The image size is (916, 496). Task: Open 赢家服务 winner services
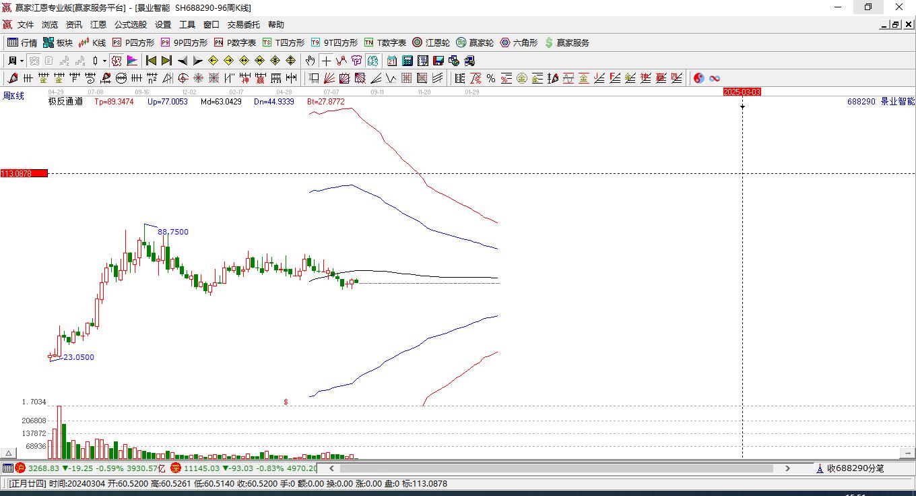click(567, 42)
